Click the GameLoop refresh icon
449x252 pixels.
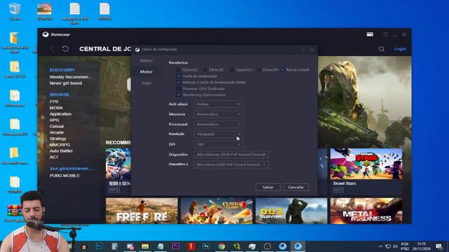pyautogui.click(x=65, y=49)
